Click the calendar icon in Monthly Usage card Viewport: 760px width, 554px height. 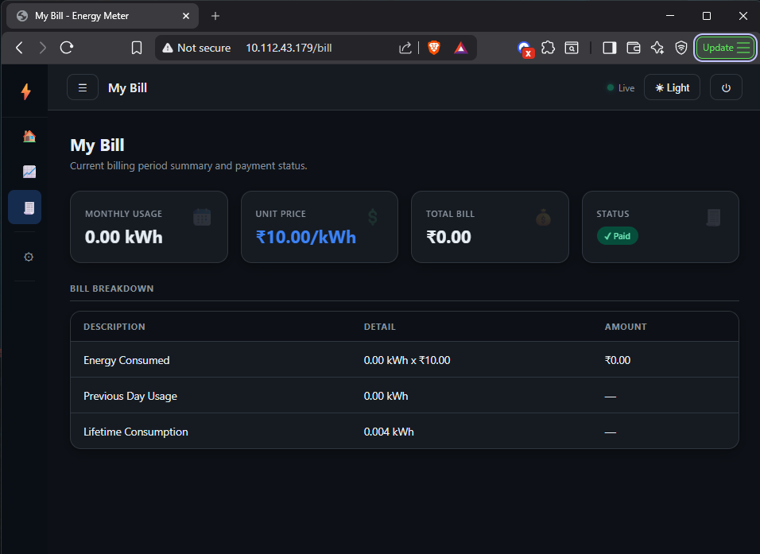[x=202, y=217]
